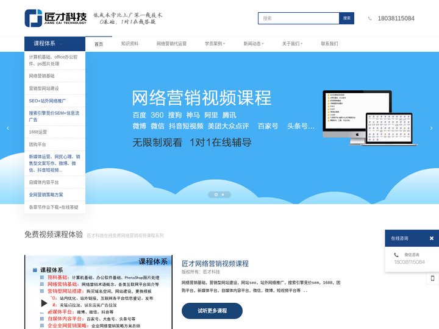Image resolution: width=439 pixels, height=329 pixels.
Task: Click the header phone number 18038115084
Action: [396, 18]
